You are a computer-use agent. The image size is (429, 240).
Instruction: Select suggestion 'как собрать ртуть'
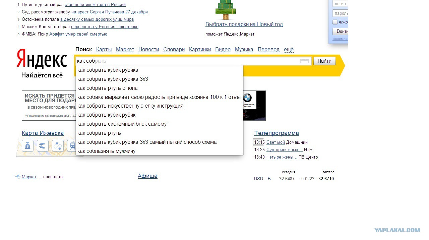click(160, 133)
